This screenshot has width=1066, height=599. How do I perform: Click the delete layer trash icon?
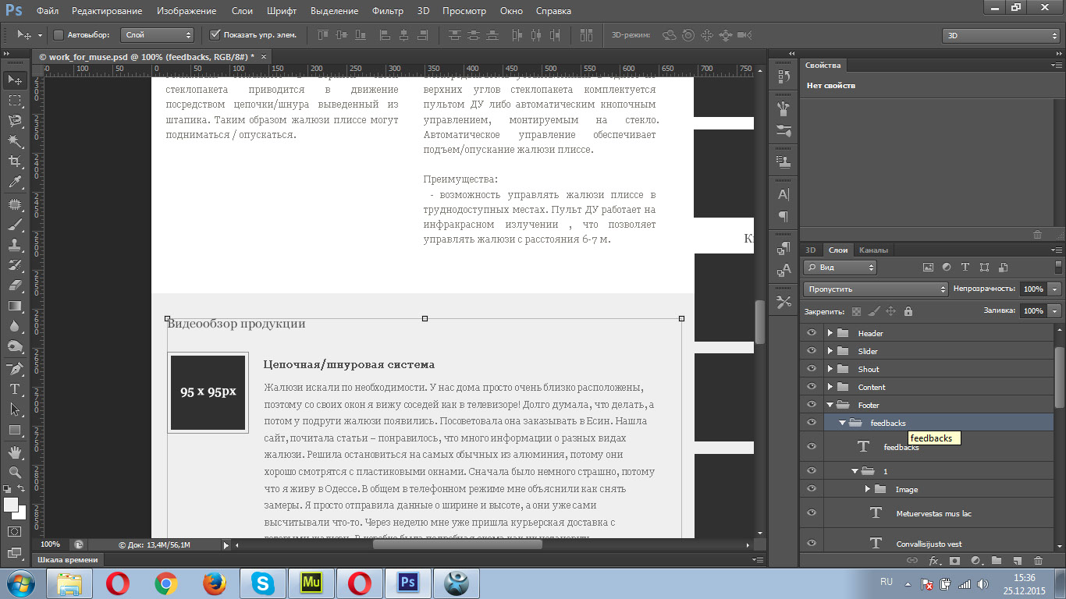[1038, 560]
